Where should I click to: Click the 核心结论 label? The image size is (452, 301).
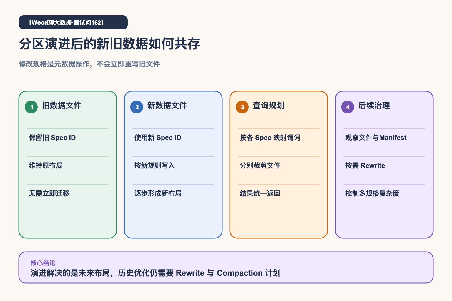click(x=43, y=263)
